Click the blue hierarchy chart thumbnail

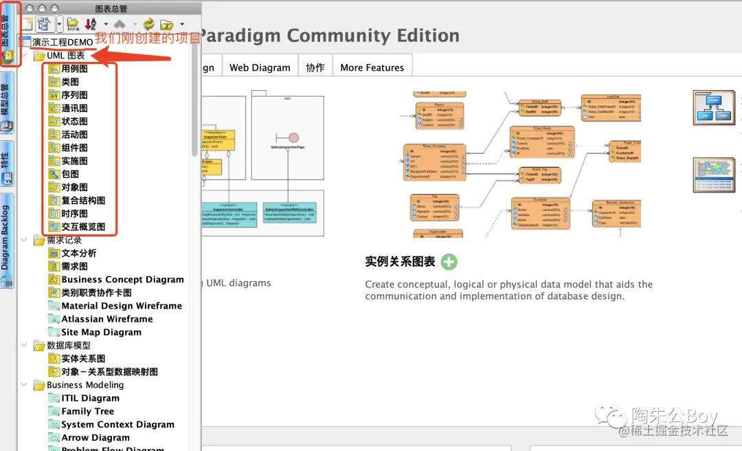click(714, 107)
